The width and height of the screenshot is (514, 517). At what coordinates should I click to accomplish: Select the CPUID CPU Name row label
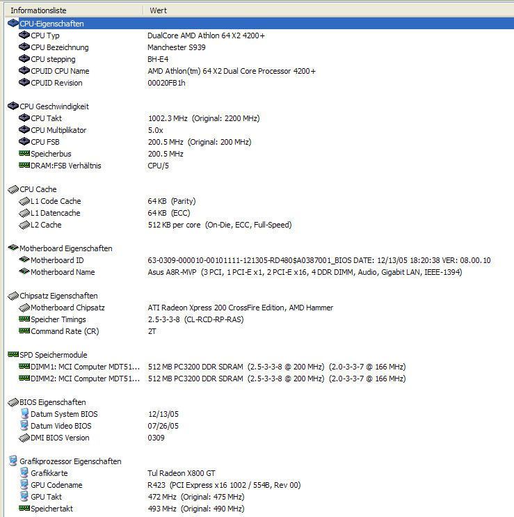pyautogui.click(x=60, y=71)
